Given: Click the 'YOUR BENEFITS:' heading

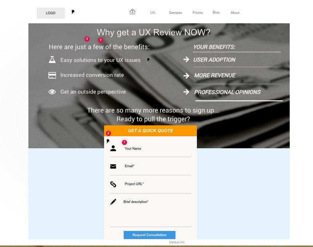Looking at the screenshot, I should [x=214, y=47].
